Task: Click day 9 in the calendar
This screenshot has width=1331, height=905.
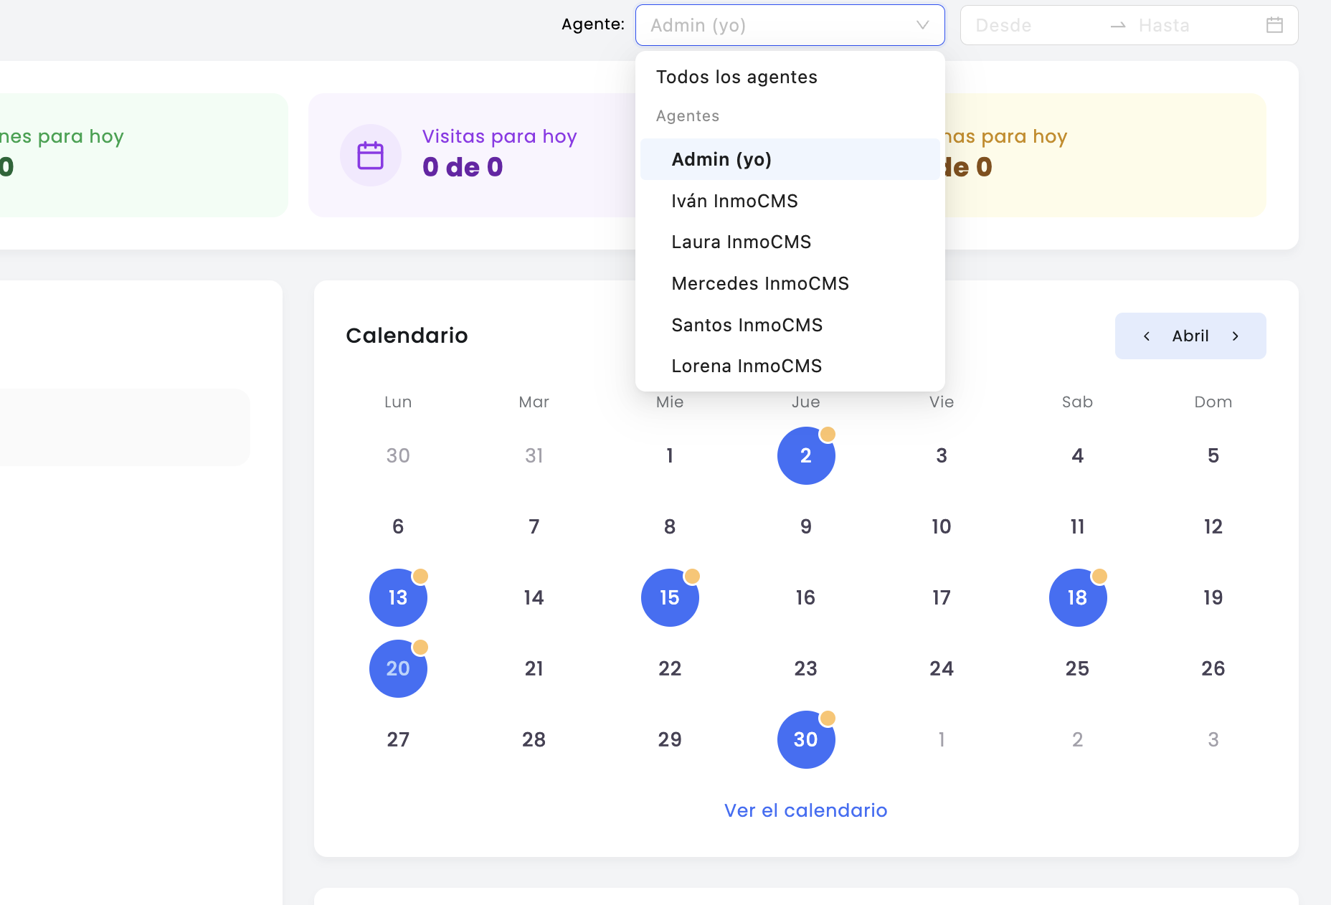Action: point(806,526)
